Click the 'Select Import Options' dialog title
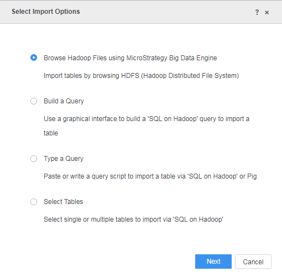The height and width of the screenshot is (277, 282). pyautogui.click(x=46, y=12)
